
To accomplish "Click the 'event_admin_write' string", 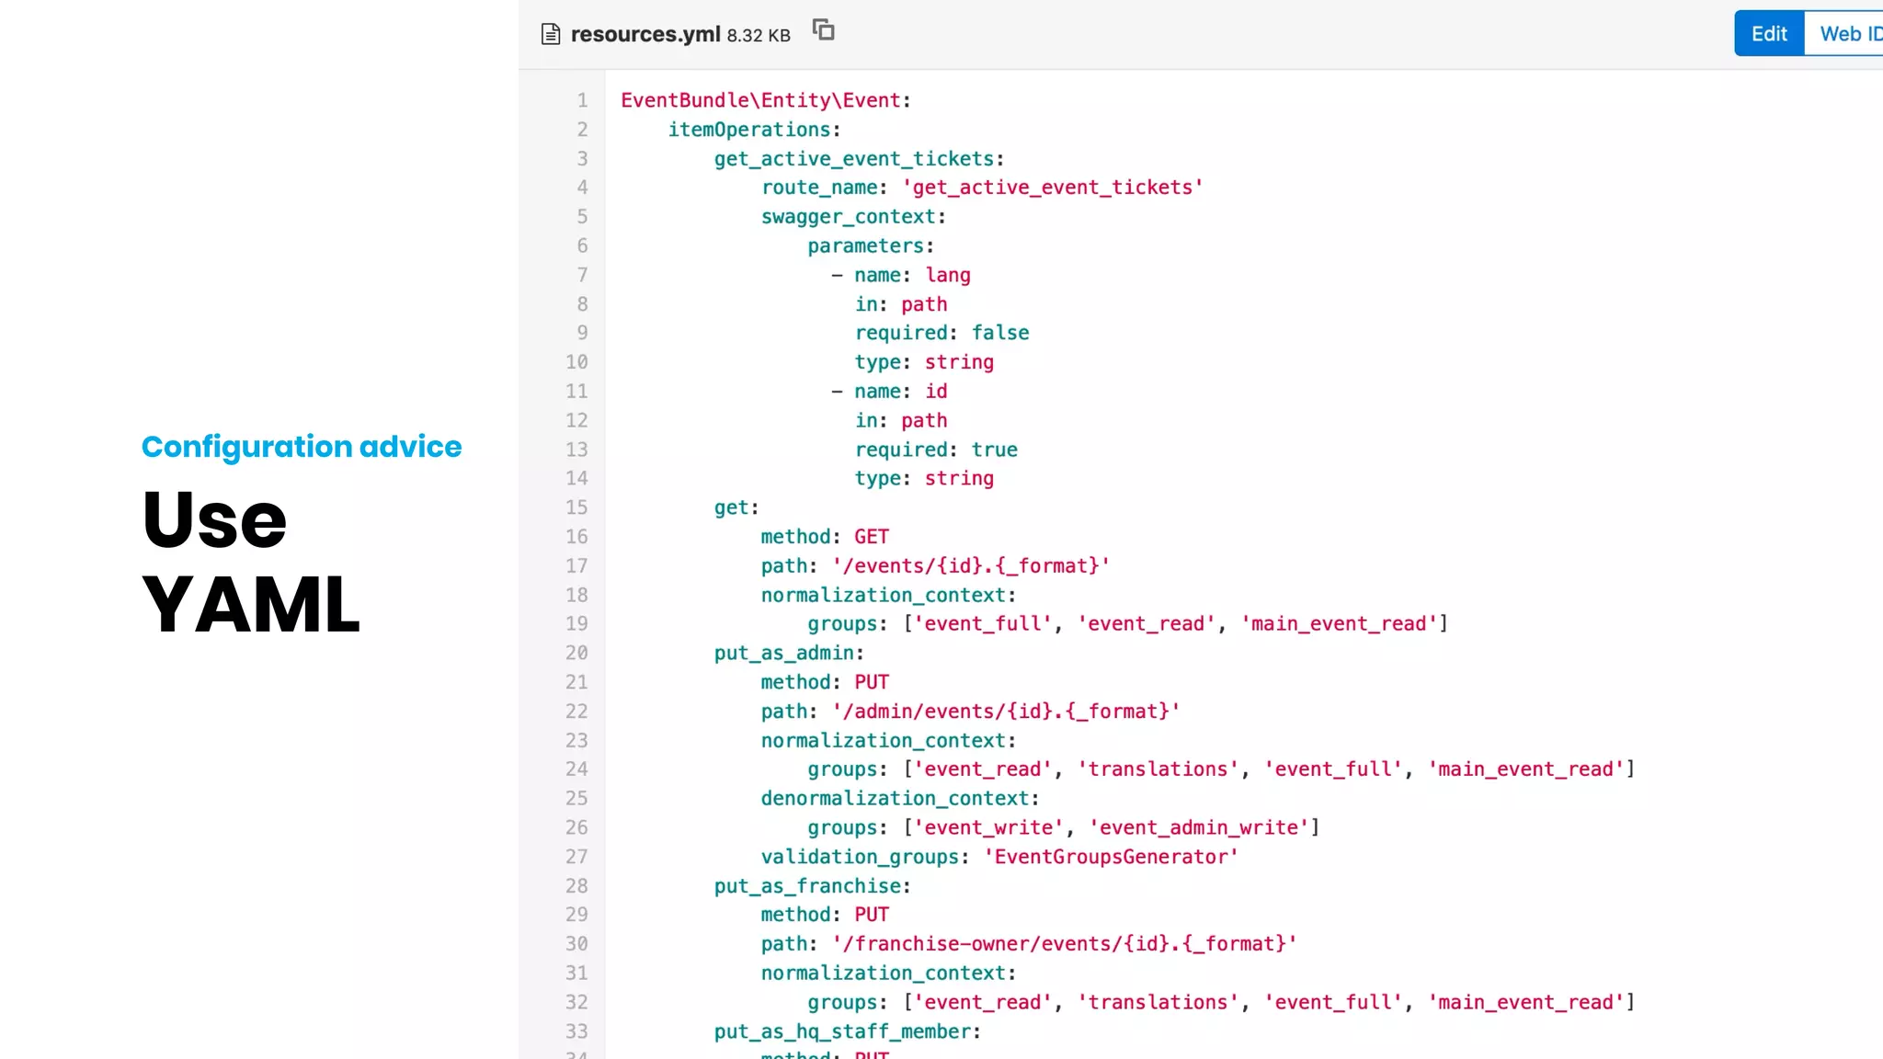I will point(1199,828).
